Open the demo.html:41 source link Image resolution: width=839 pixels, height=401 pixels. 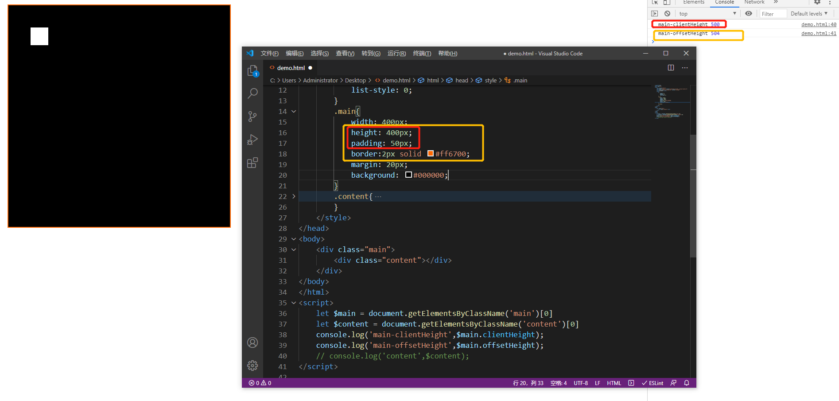[819, 33]
